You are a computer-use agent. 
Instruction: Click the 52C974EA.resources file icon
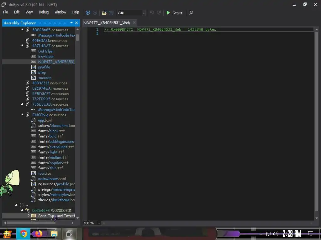click(28, 88)
